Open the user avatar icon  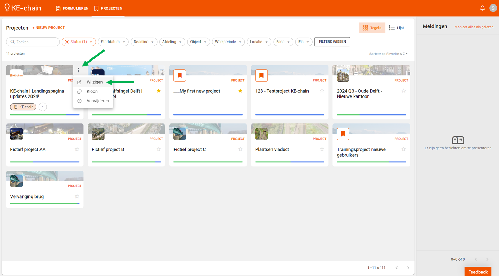(x=493, y=8)
